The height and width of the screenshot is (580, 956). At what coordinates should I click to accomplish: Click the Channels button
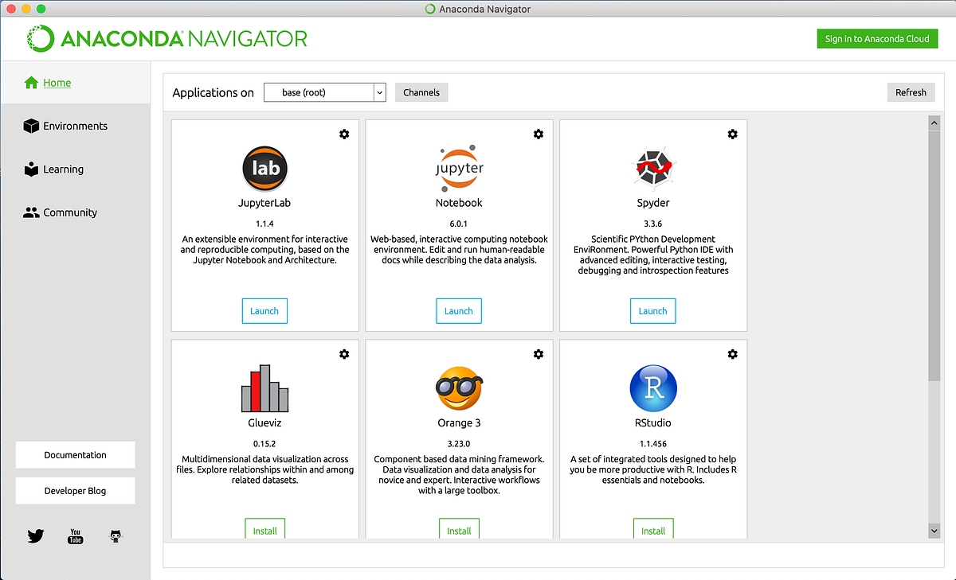click(x=421, y=92)
